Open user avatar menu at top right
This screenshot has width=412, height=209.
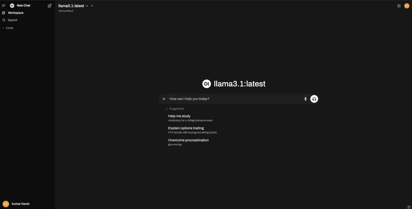click(x=407, y=6)
